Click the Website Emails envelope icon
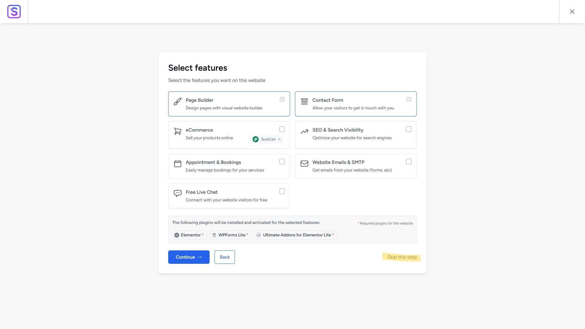 coord(304,164)
